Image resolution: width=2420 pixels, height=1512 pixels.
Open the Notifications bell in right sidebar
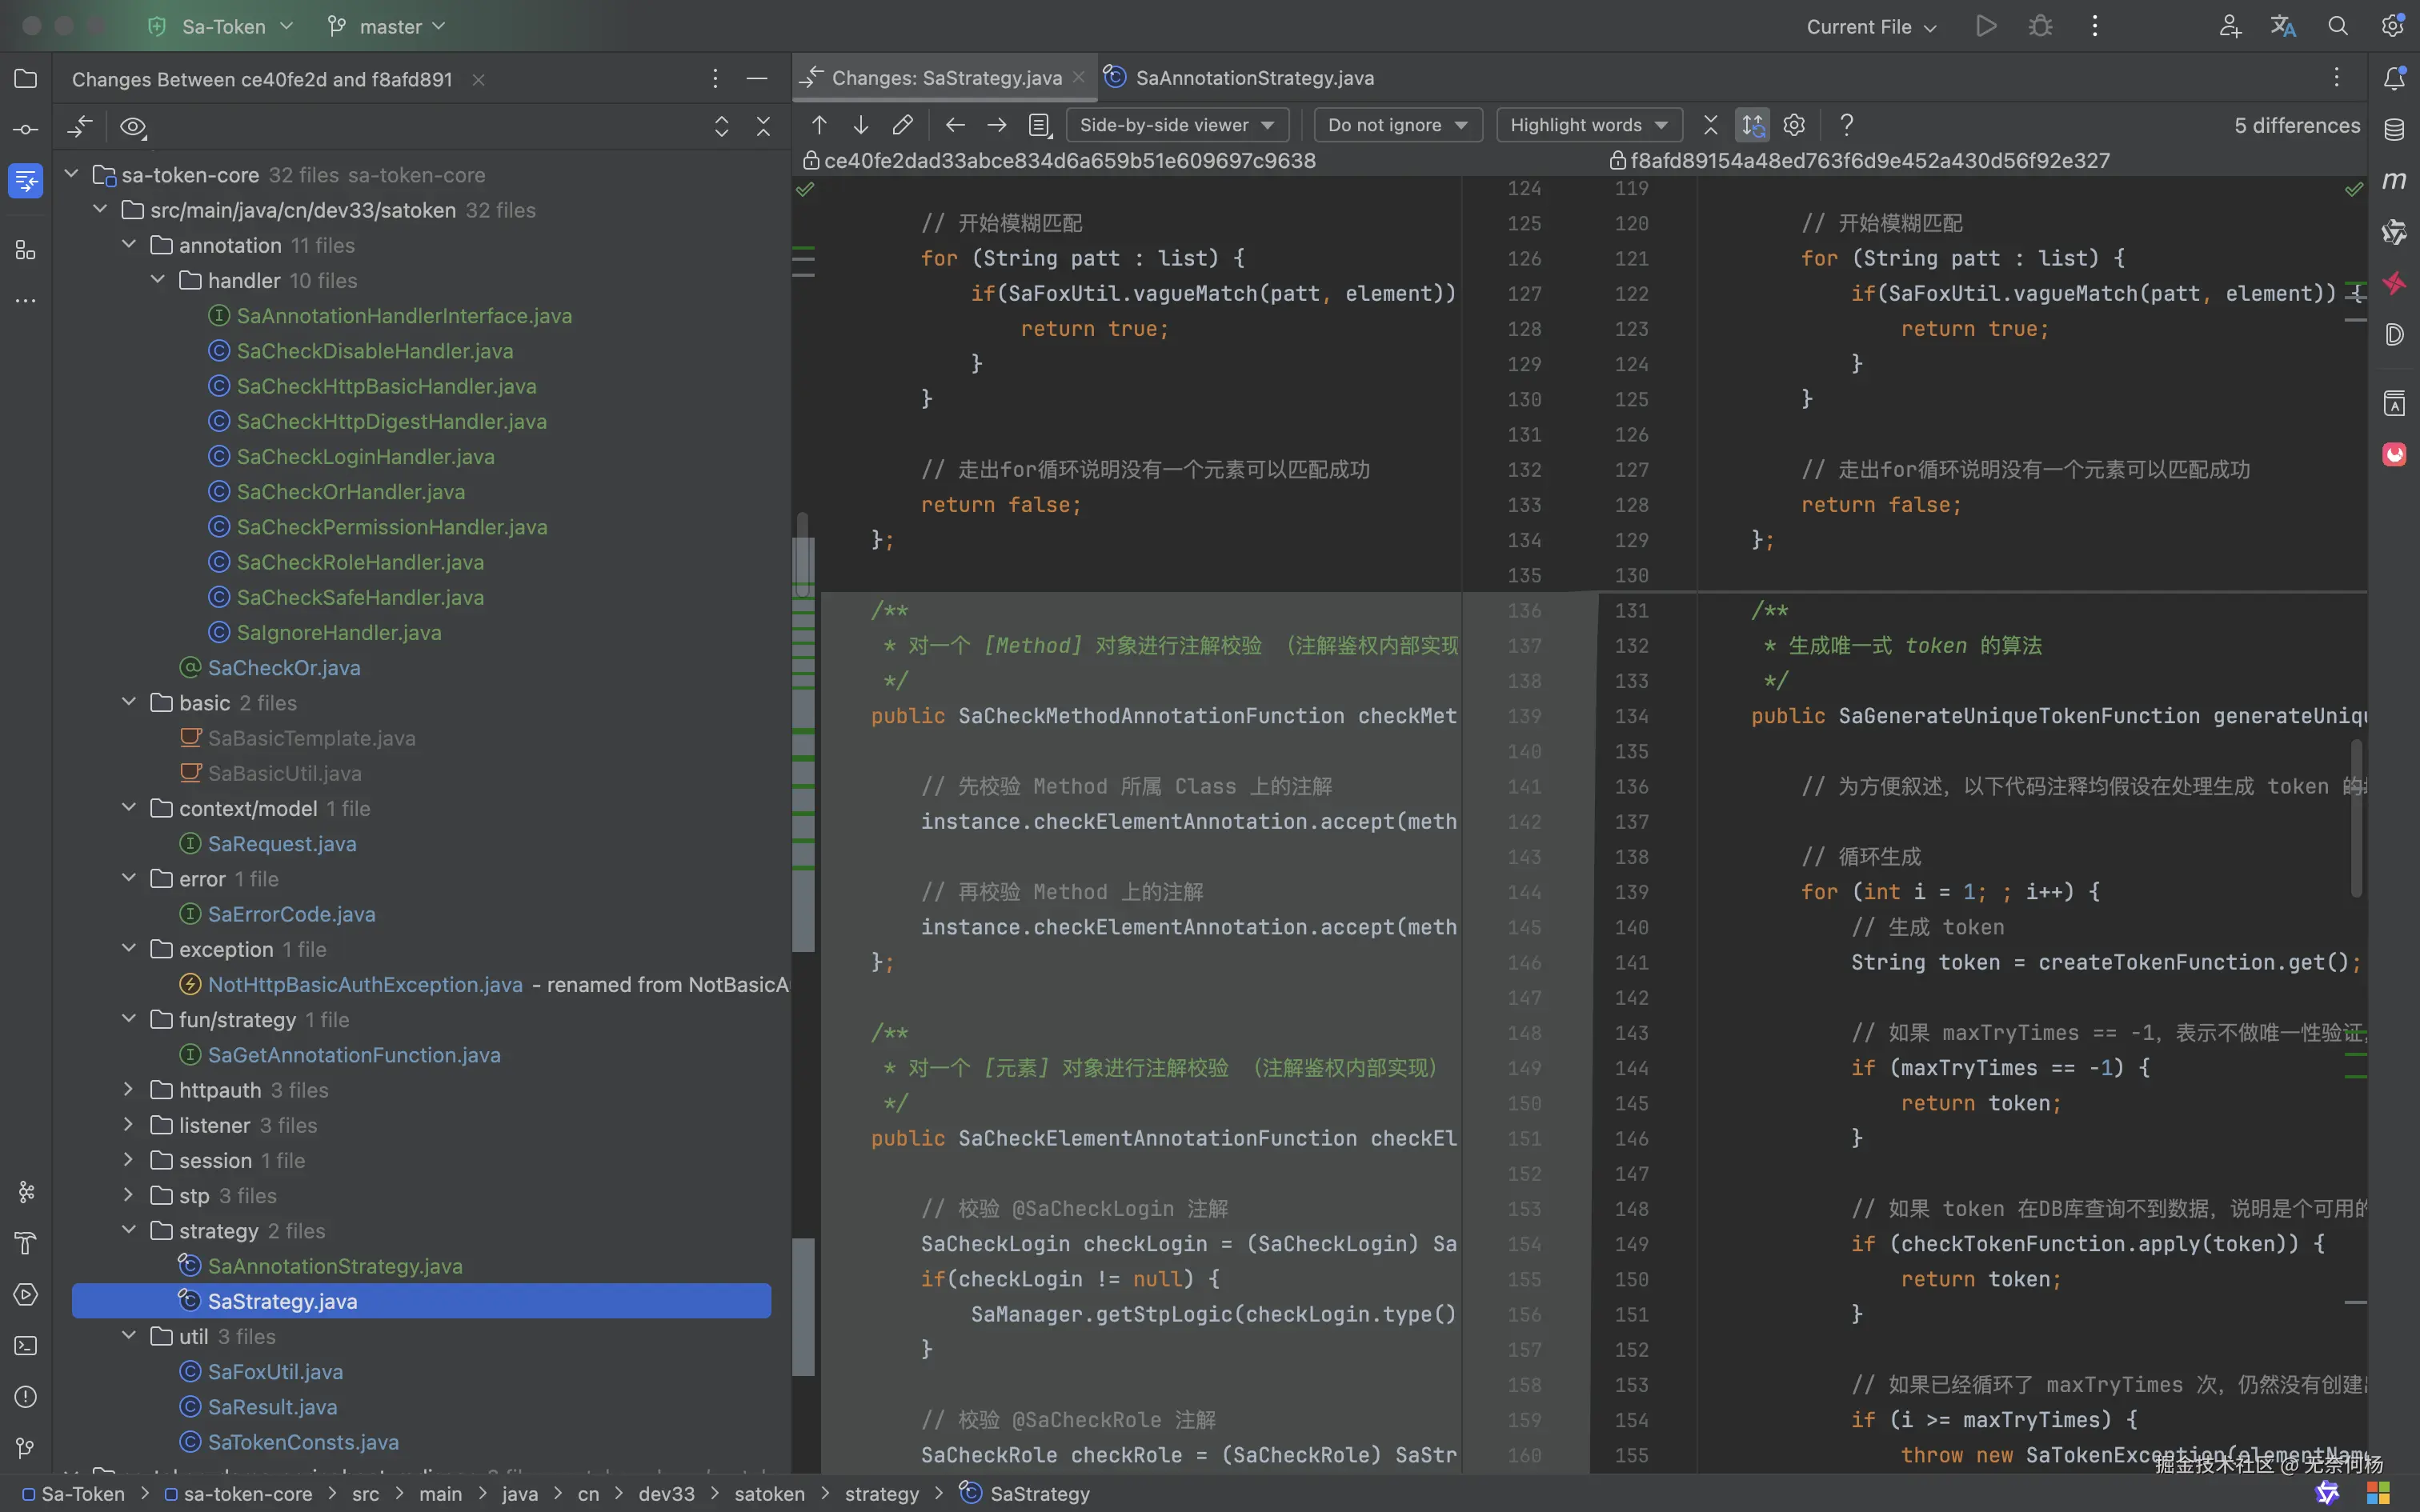(x=2394, y=78)
